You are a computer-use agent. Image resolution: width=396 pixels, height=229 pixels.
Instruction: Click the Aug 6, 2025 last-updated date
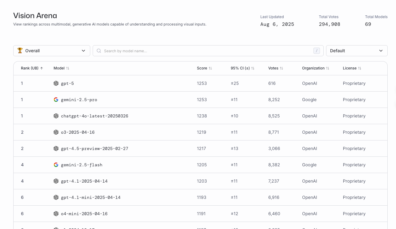(277, 24)
